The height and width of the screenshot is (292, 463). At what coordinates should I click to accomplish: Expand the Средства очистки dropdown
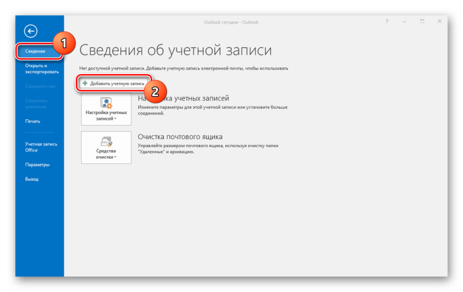[x=106, y=148]
